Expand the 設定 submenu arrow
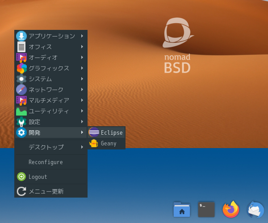The width and height of the screenshot is (268, 223). point(82,122)
